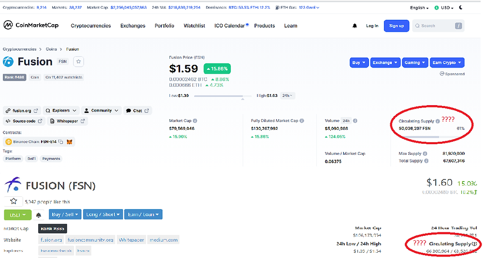Open the ICO Calendar
483x258 pixels.
coord(230,26)
